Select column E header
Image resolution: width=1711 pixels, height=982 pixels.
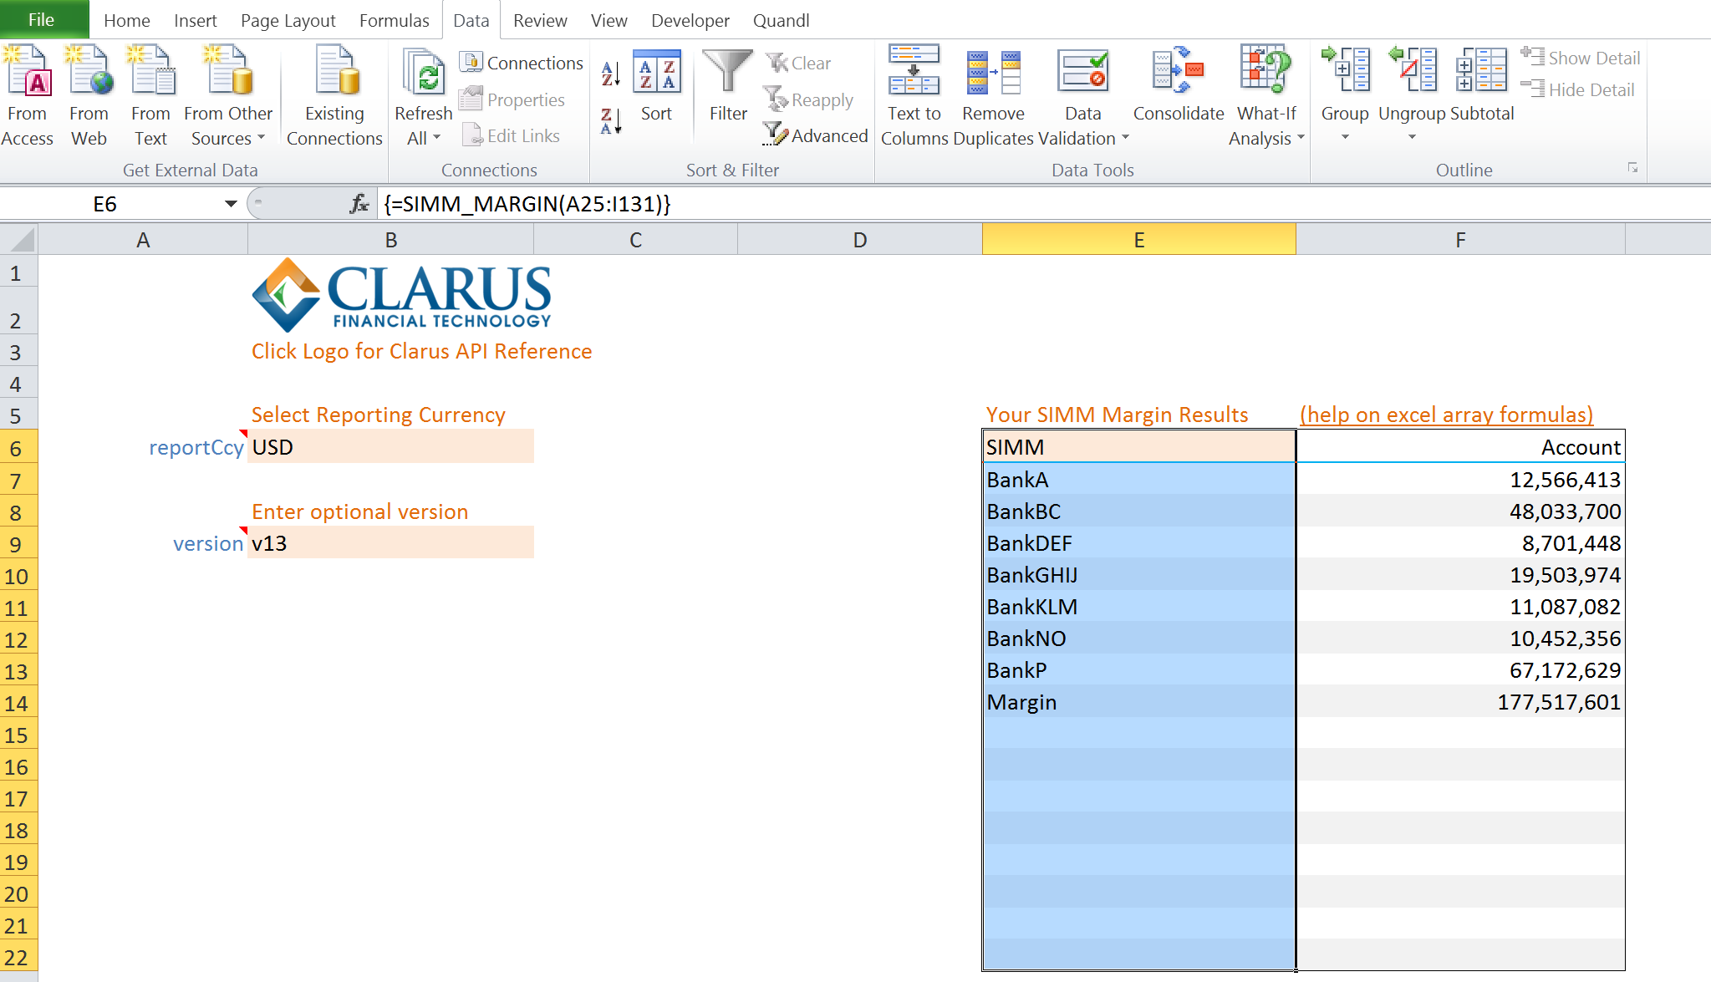coord(1138,240)
